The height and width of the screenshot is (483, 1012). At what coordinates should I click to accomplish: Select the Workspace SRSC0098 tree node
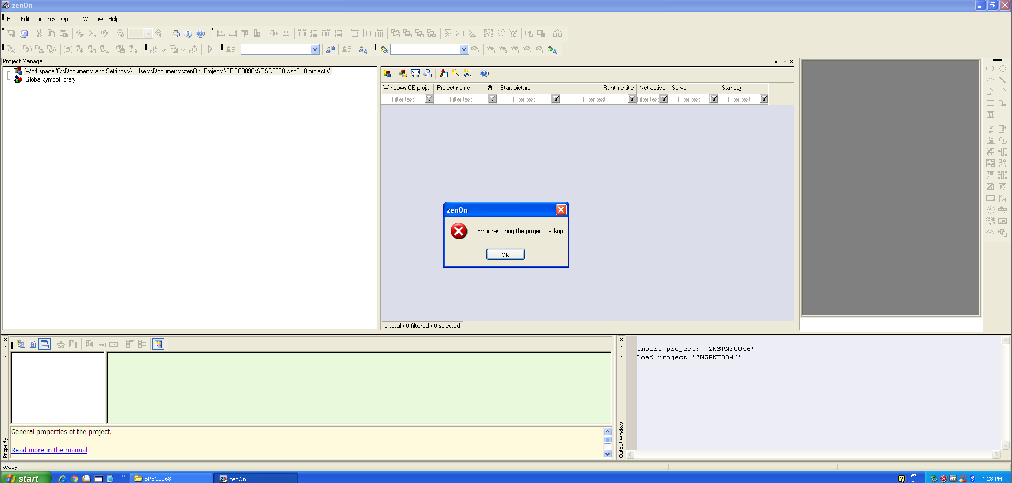tap(178, 71)
